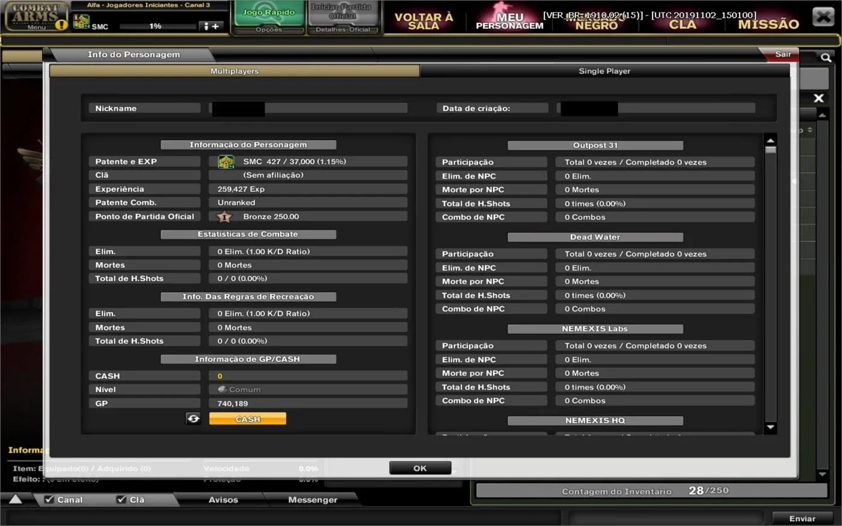Click the 1% EXP progress bar

pos(156,26)
